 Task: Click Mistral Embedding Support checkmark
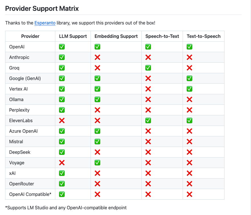(x=97, y=142)
